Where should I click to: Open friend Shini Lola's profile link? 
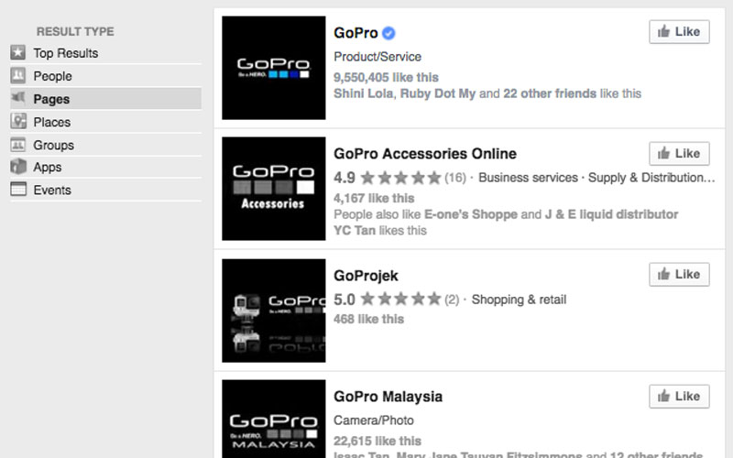click(x=363, y=93)
